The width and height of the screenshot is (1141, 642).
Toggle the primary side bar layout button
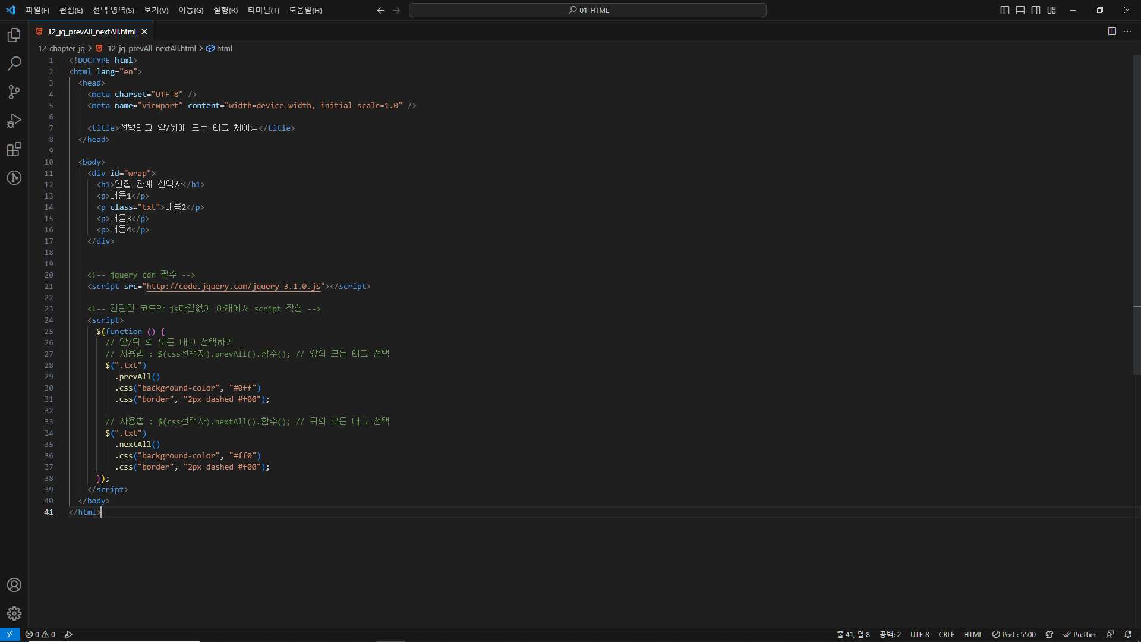[1005, 10]
